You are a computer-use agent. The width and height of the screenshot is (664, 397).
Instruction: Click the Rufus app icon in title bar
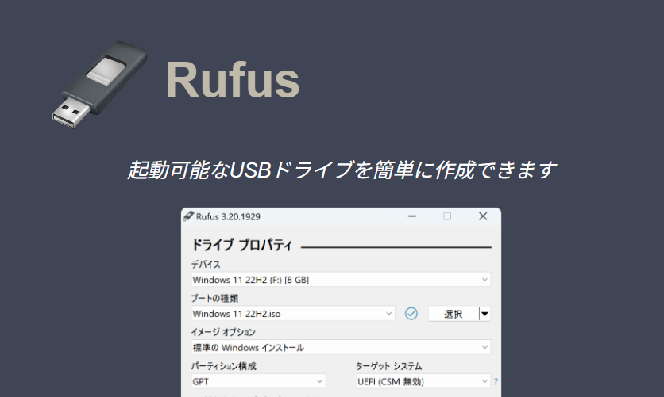(x=188, y=216)
